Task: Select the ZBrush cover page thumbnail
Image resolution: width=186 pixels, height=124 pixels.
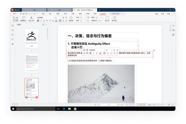Action: 31,39
